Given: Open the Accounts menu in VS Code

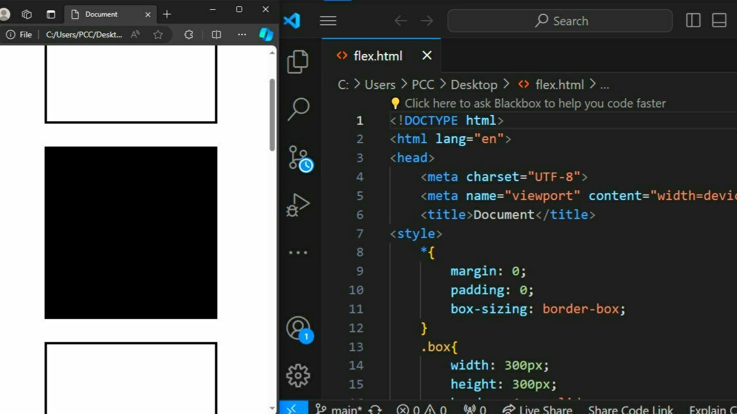Looking at the screenshot, I should [299, 329].
